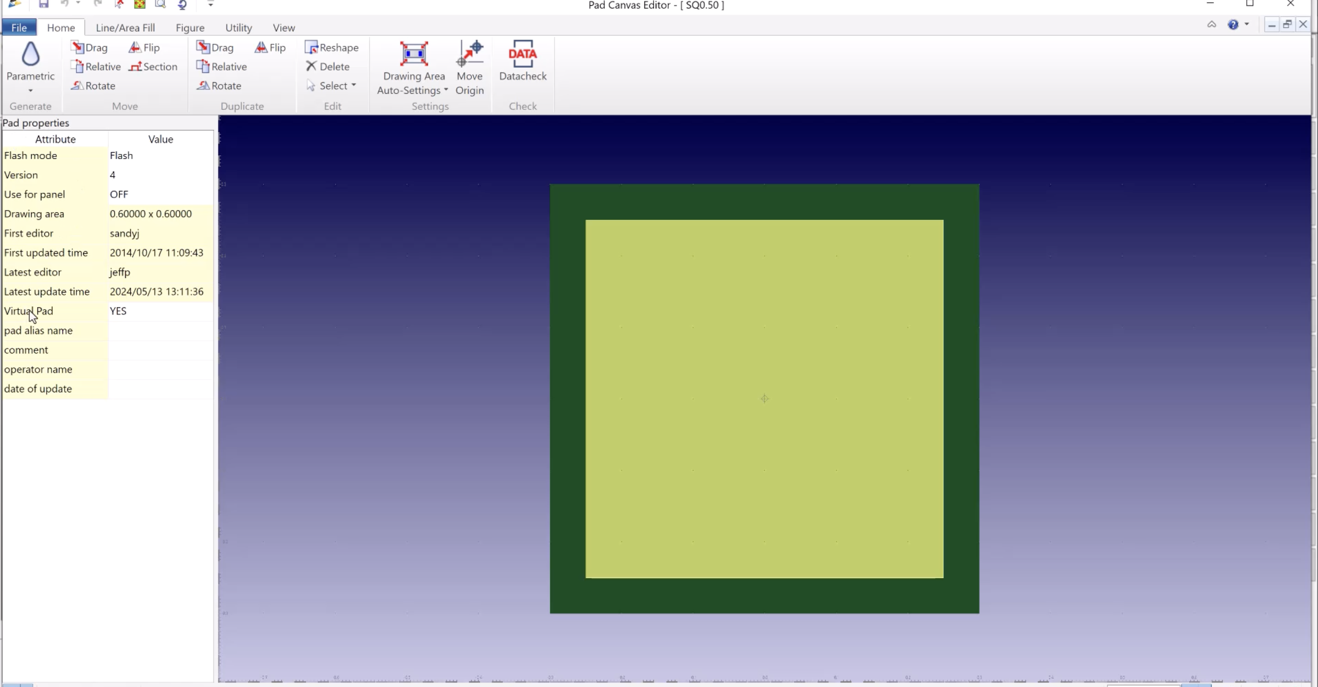
Task: Click the pad alias name value field
Action: [x=160, y=330]
